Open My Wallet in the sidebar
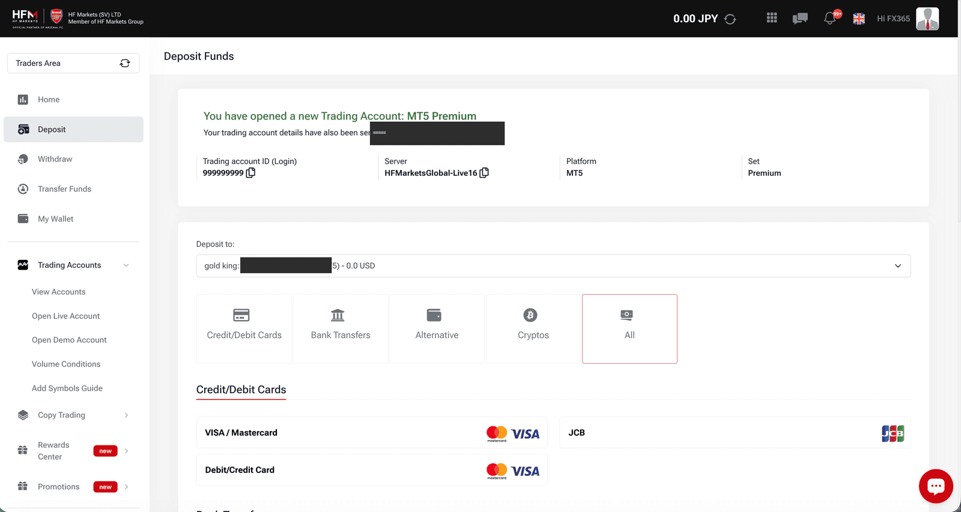Screen dimensions: 961x512 click(x=73, y=219)
